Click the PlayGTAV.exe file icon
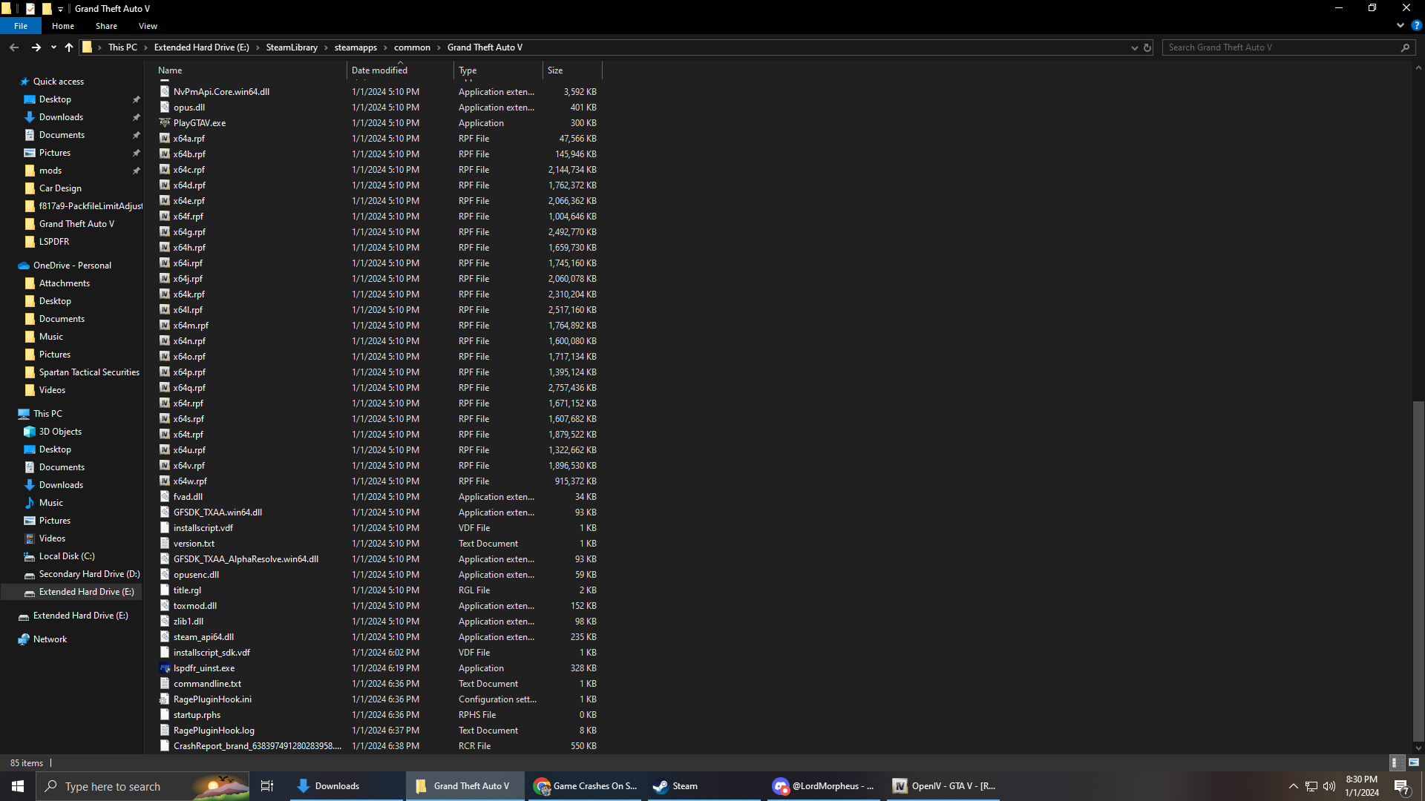Image resolution: width=1425 pixels, height=801 pixels. 165,123
